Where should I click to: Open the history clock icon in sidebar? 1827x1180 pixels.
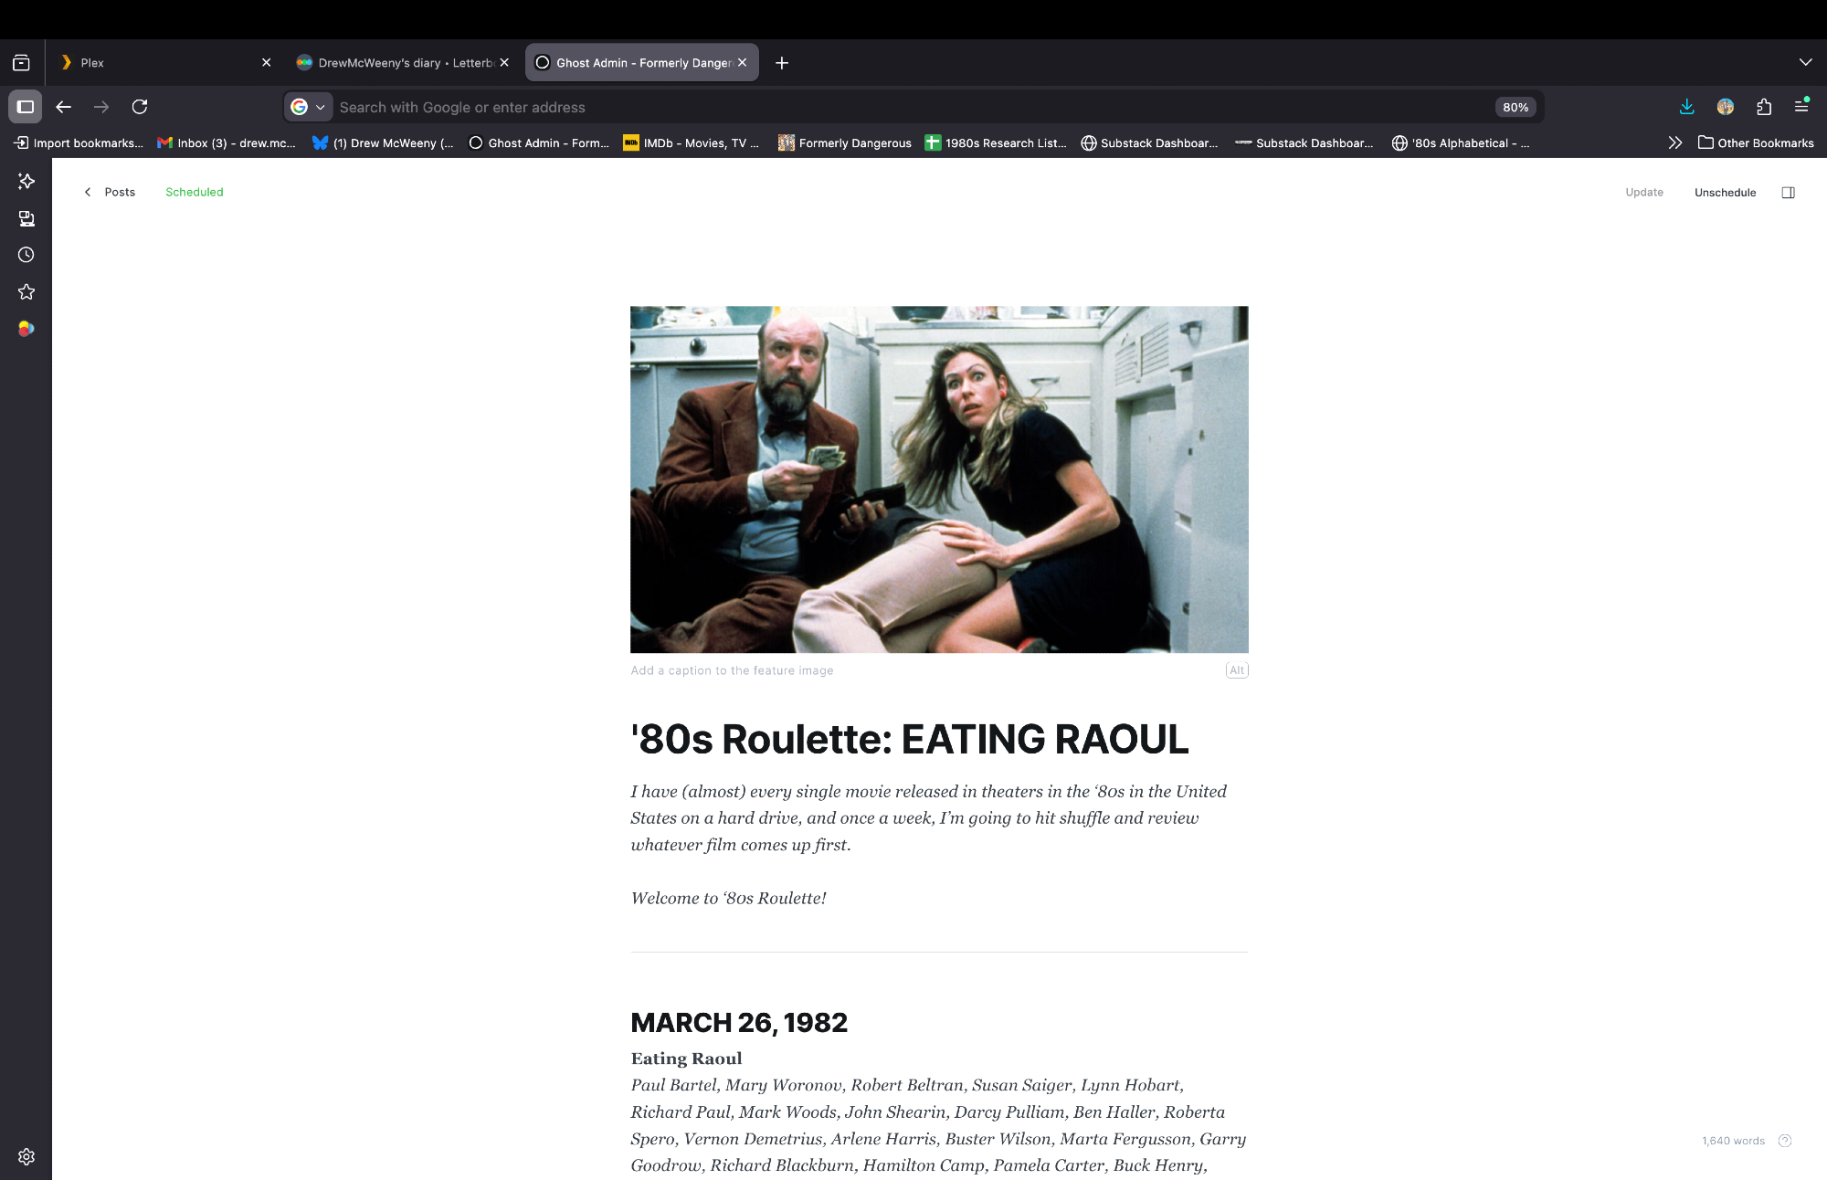(x=26, y=255)
